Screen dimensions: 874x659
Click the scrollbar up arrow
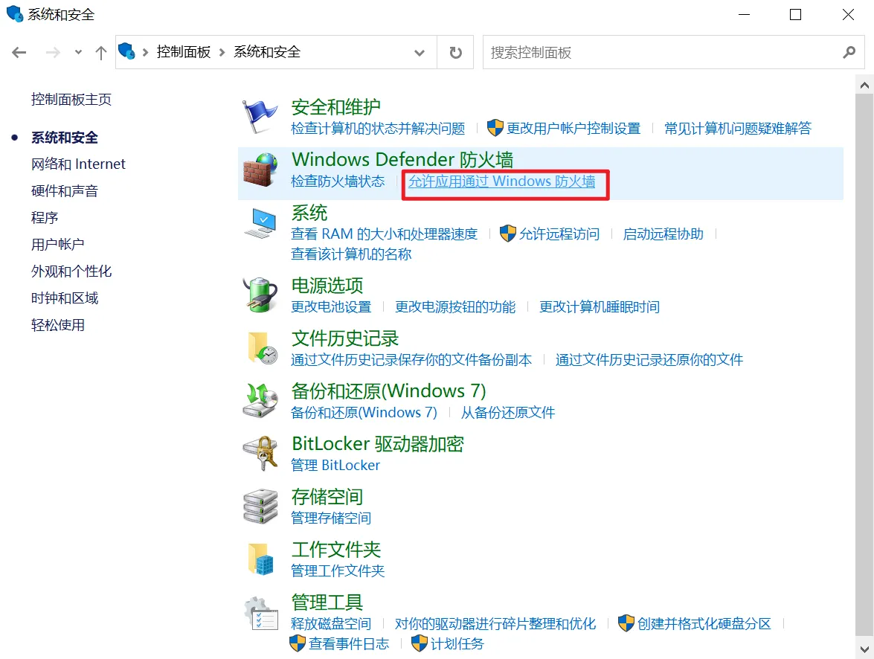click(x=864, y=86)
